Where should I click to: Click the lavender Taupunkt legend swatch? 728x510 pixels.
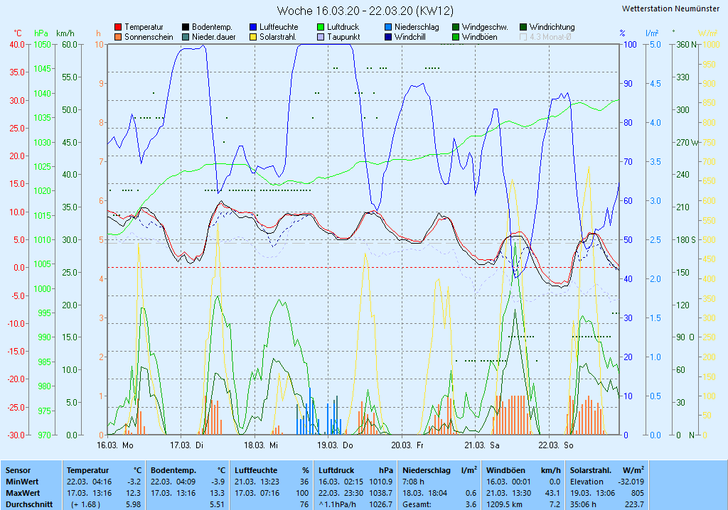coord(321,37)
